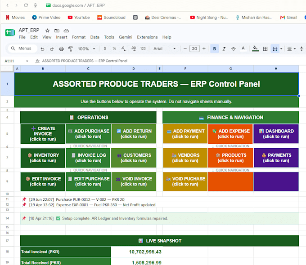This screenshot has height=265, width=306.
Task: Toggle Bold formatting
Action: pos(214,49)
